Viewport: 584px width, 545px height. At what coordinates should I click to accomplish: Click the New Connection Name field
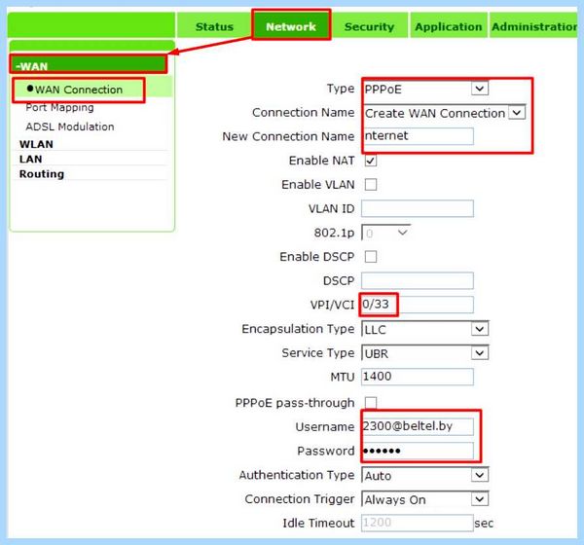click(x=418, y=136)
